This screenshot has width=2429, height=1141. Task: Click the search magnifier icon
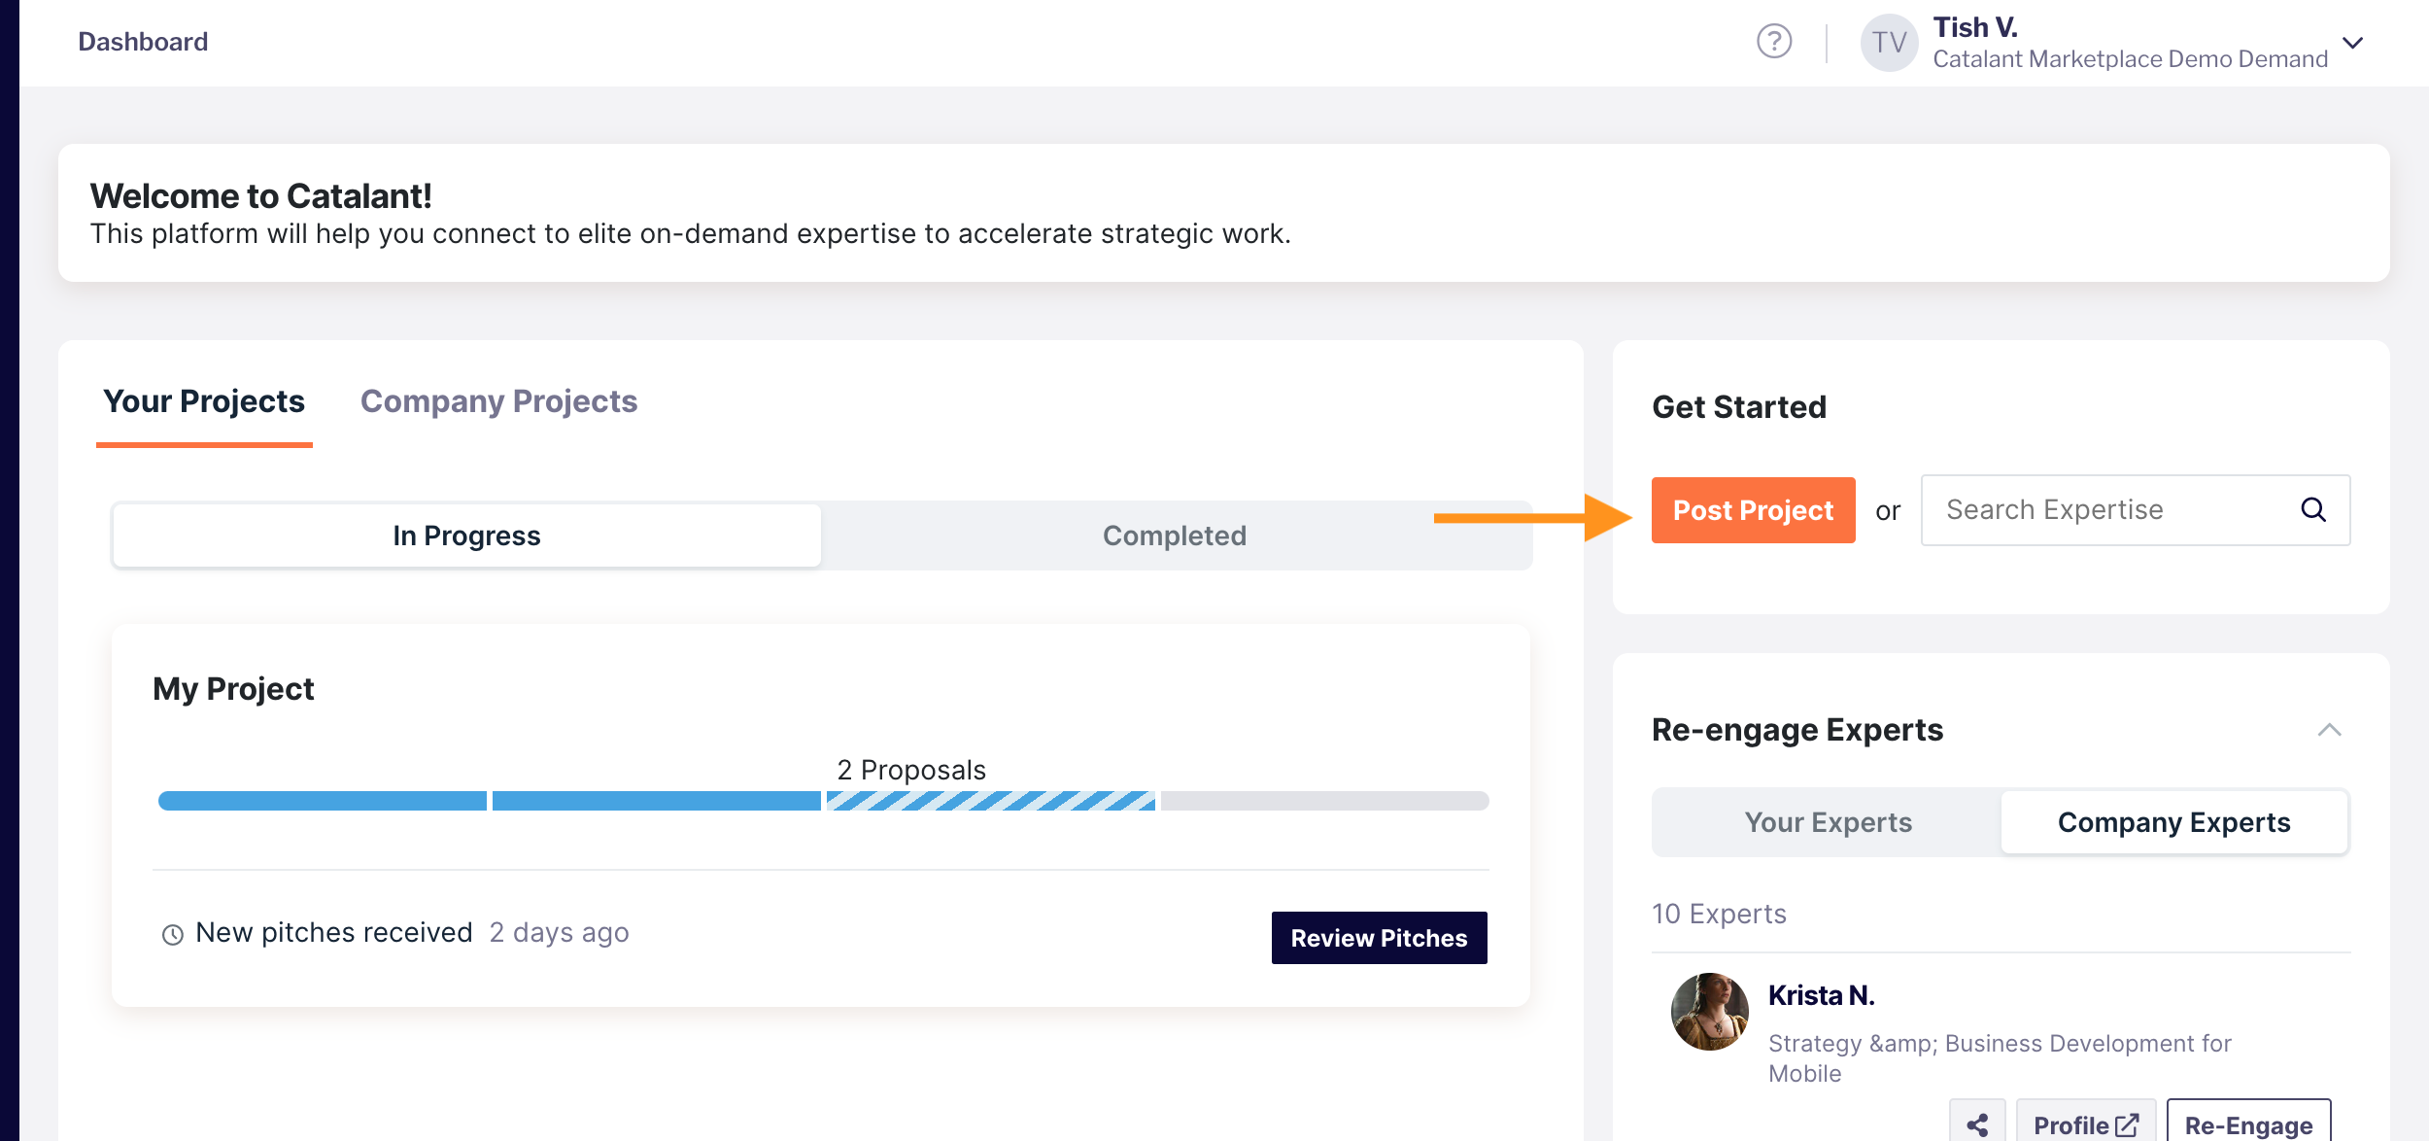point(2313,510)
